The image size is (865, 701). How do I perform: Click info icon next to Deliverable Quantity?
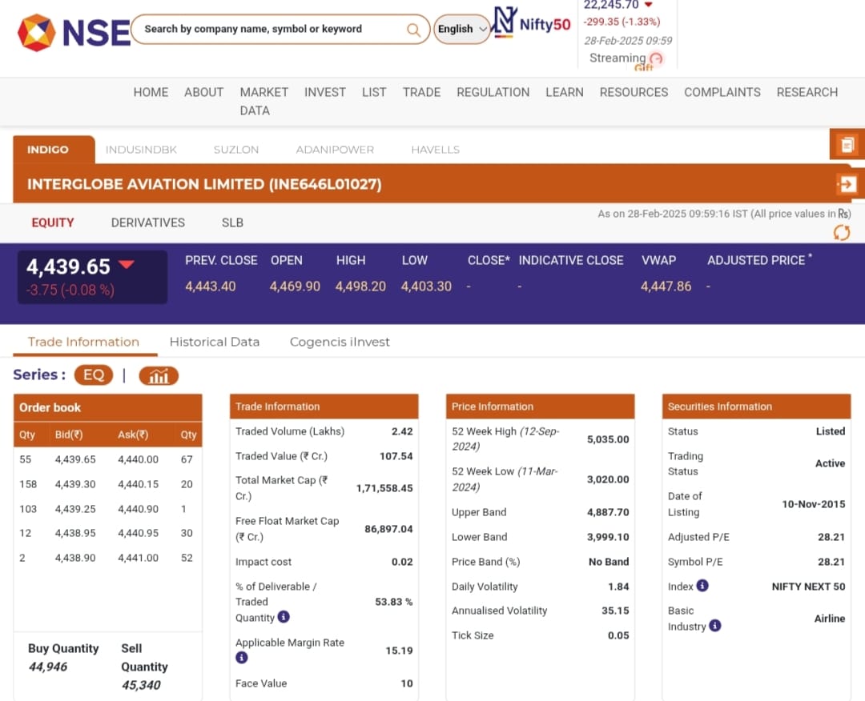284,617
